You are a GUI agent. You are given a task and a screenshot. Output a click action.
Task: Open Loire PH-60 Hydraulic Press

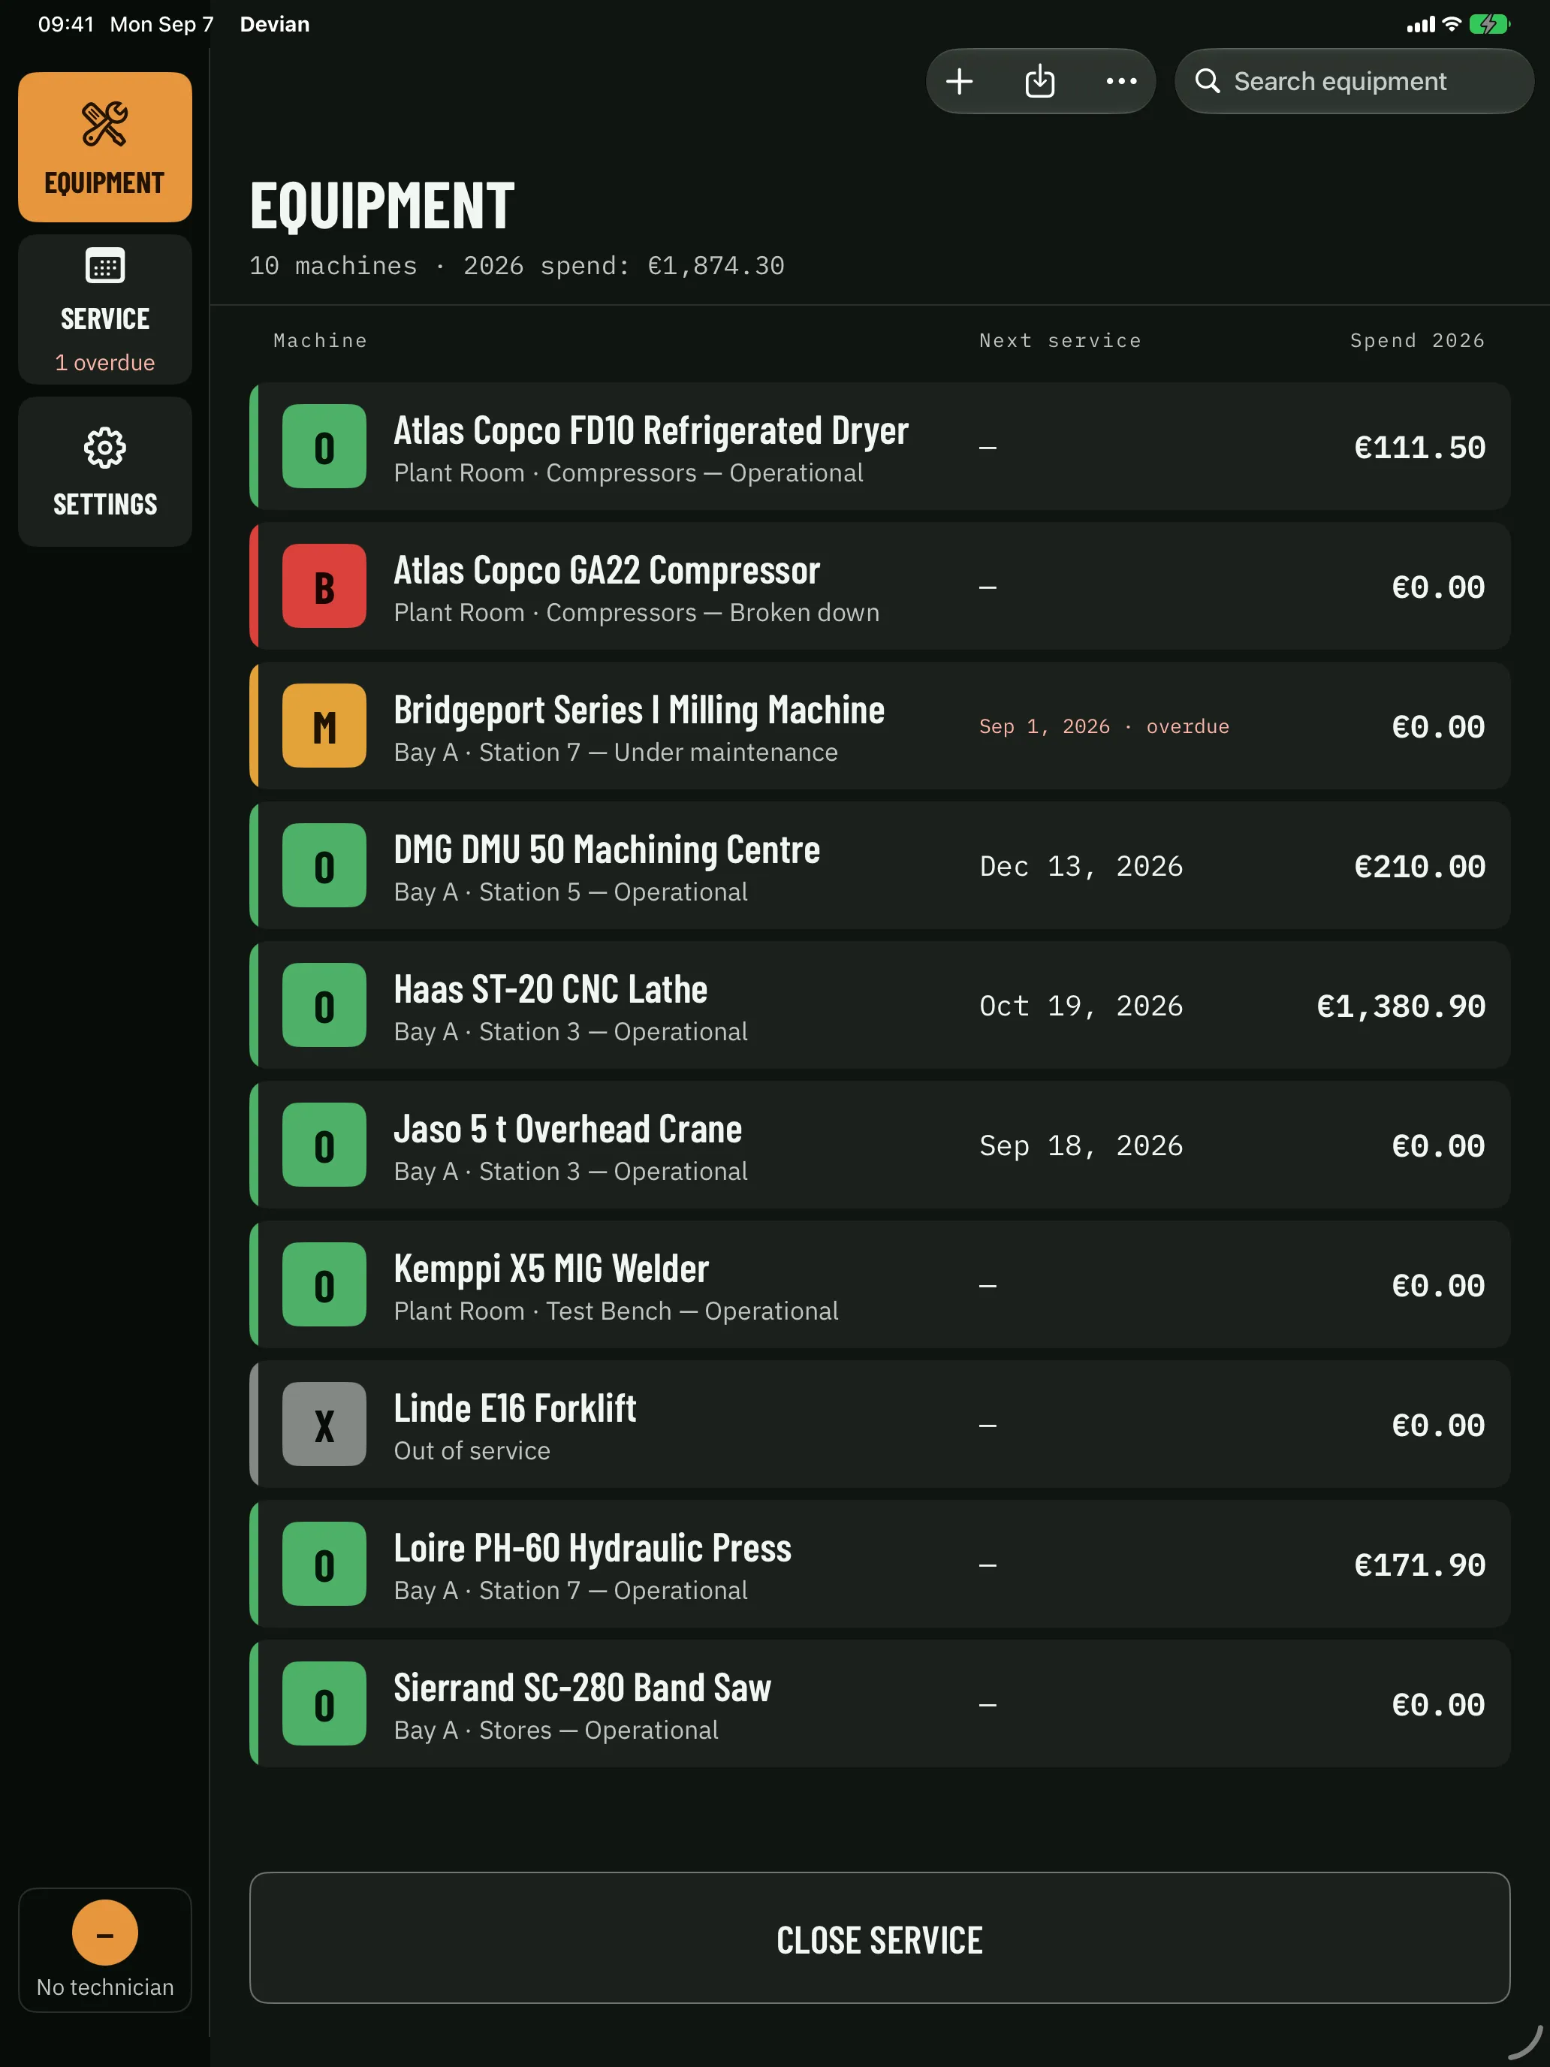click(x=879, y=1565)
